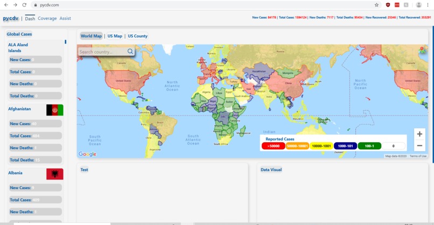Click the Test panel heading
Image resolution: width=434 pixels, height=225 pixels.
click(x=84, y=170)
